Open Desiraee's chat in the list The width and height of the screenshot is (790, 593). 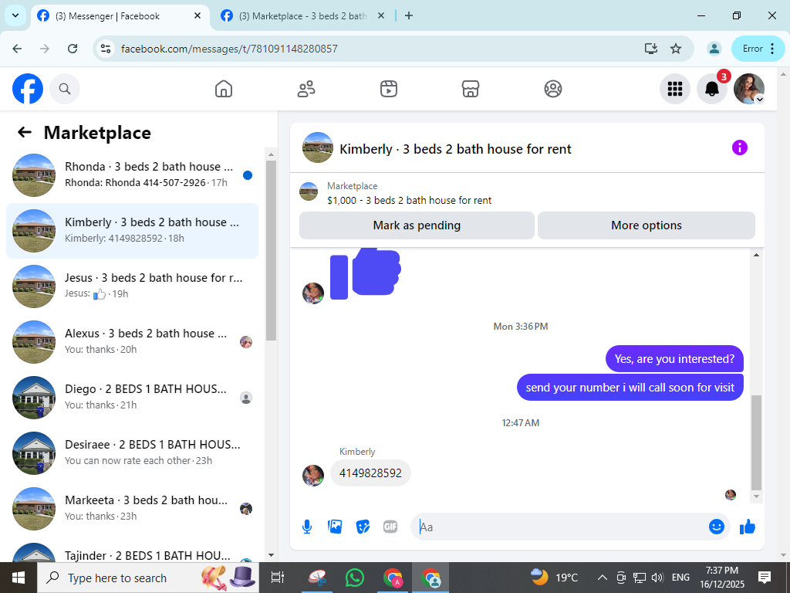click(132, 452)
